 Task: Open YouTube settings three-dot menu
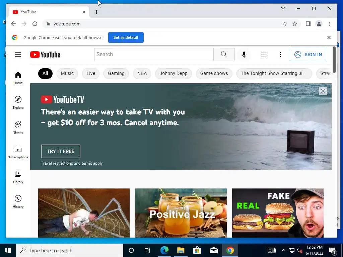coord(280,55)
